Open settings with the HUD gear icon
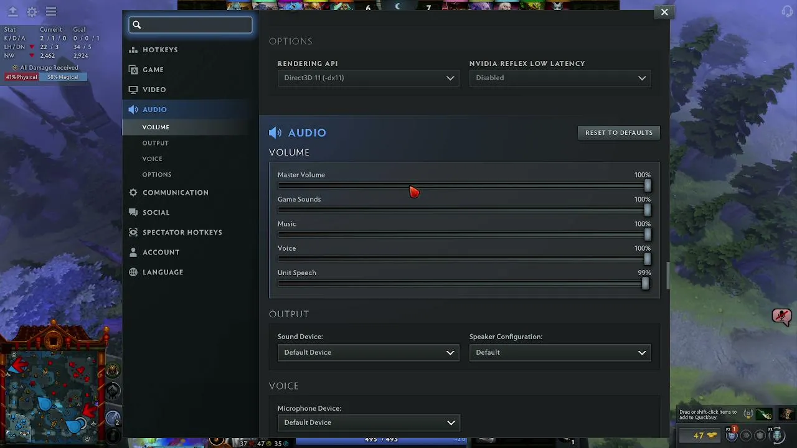Viewport: 797px width, 448px height. [x=32, y=12]
